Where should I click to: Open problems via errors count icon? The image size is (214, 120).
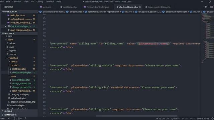[x=15, y=119]
